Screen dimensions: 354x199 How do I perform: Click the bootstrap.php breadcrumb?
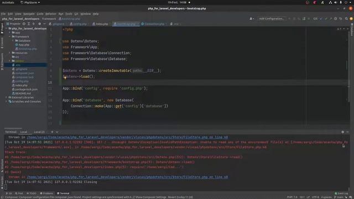click(x=70, y=19)
